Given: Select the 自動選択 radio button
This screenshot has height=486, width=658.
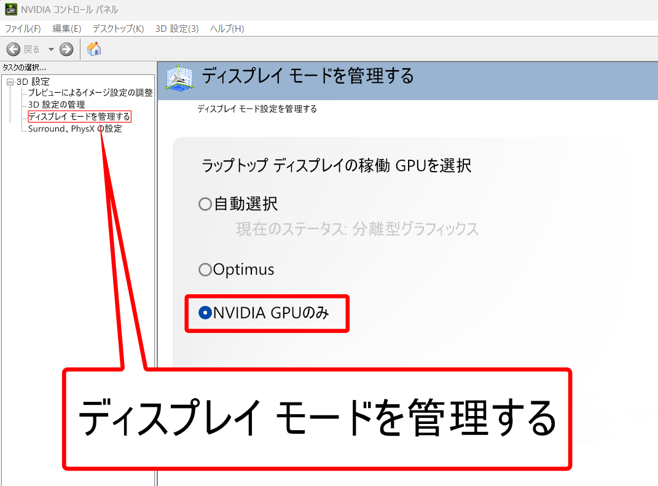Looking at the screenshot, I should point(205,204).
